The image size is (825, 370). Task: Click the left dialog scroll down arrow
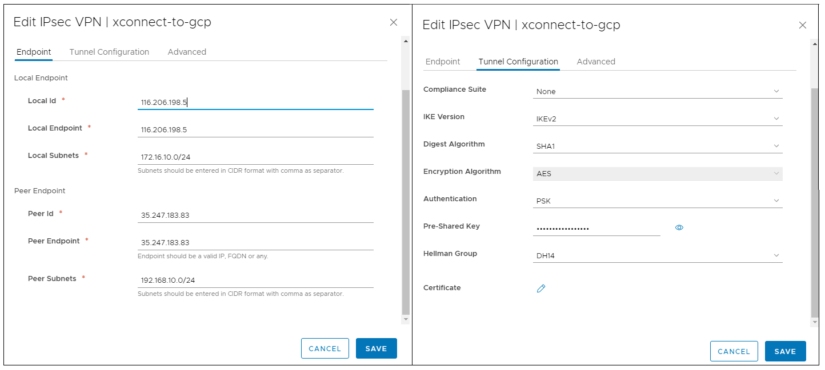pyautogui.click(x=406, y=320)
